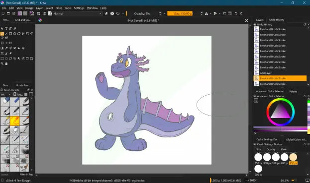Toggle Eraser mode in toolbar

[106, 13]
